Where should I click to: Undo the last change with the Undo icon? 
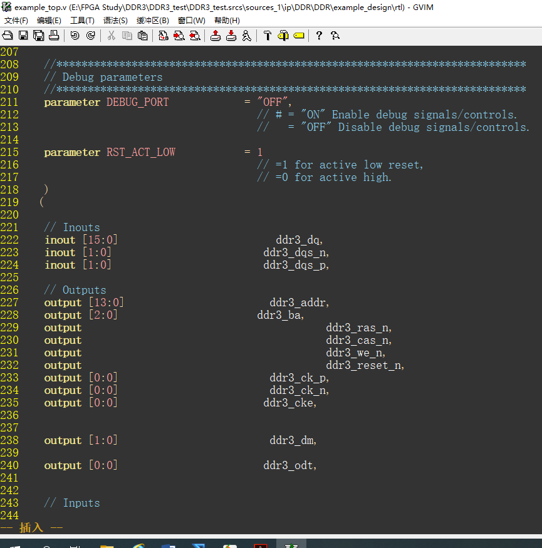(x=75, y=35)
